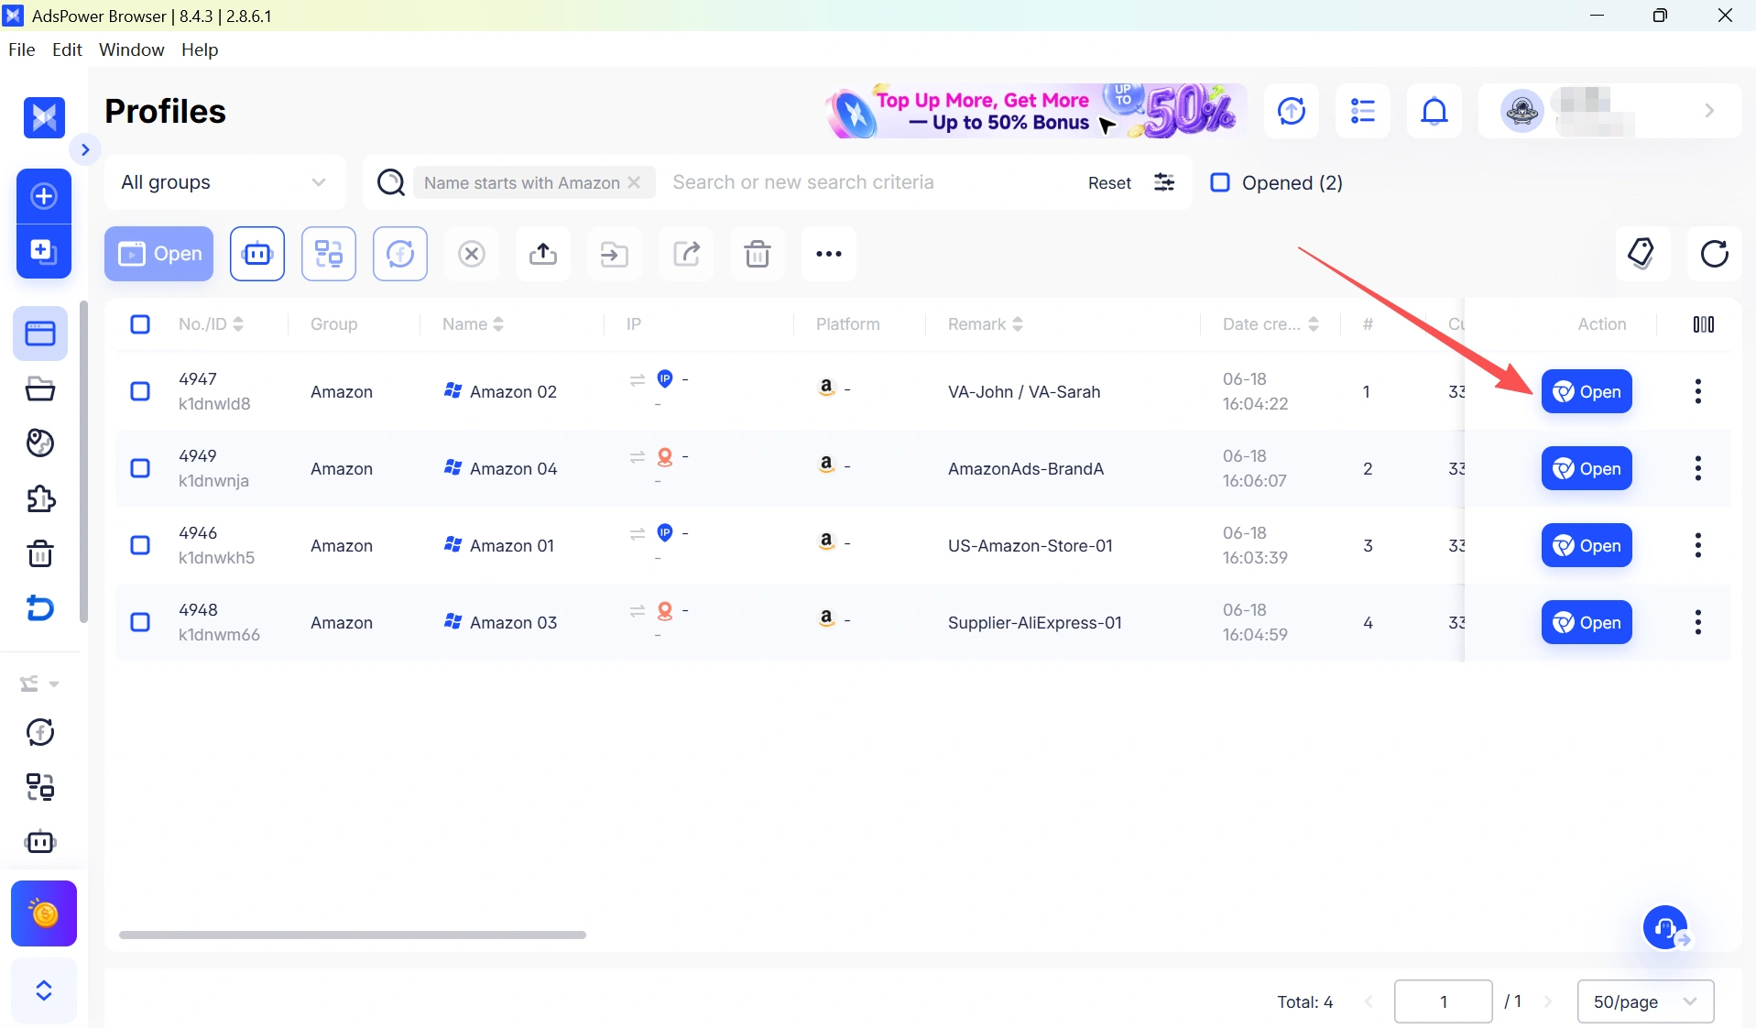
Task: Open the Proxies globe icon in sidebar
Action: (x=40, y=443)
